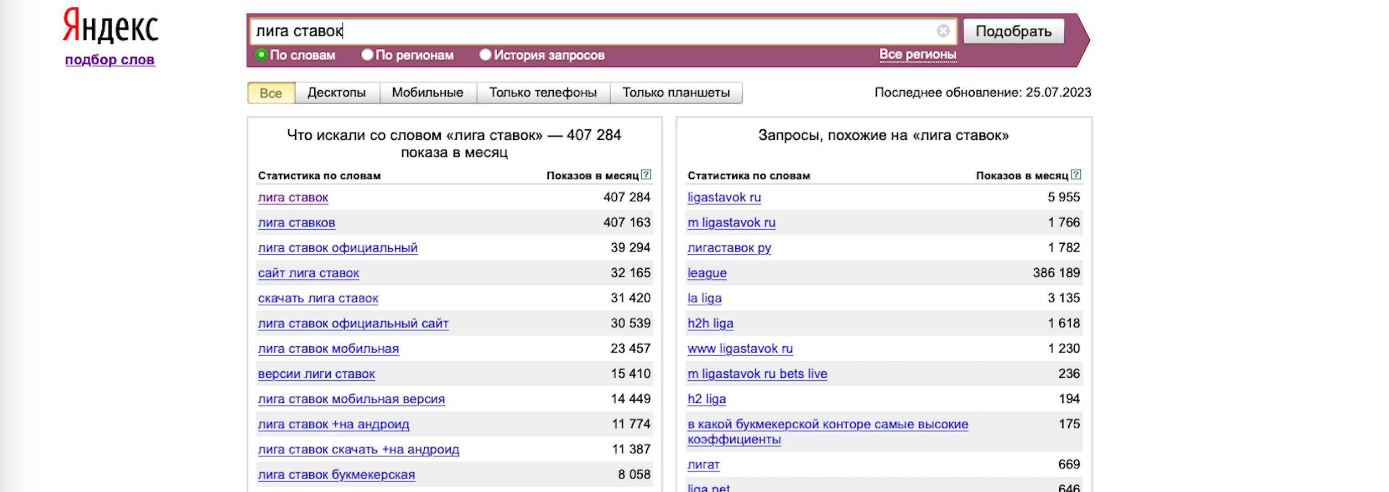Image resolution: width=1389 pixels, height=492 pixels.
Task: Open the 'версии лиги ставок' link
Action: (x=317, y=374)
